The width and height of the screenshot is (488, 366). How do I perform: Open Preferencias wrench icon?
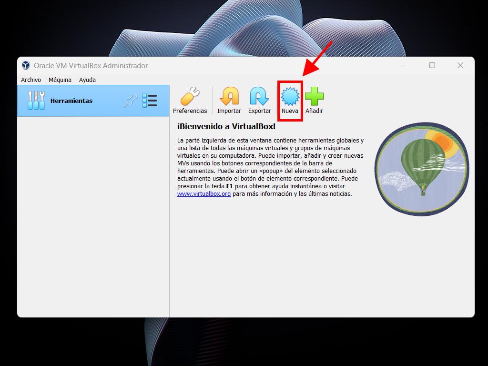point(190,97)
